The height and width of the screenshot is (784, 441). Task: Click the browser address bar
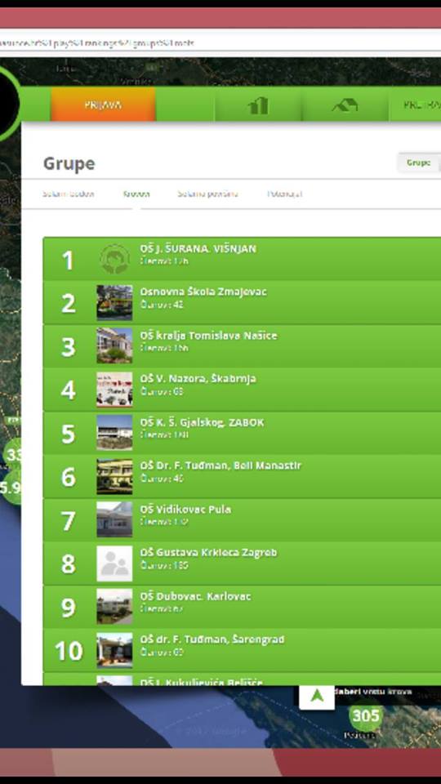click(x=220, y=43)
